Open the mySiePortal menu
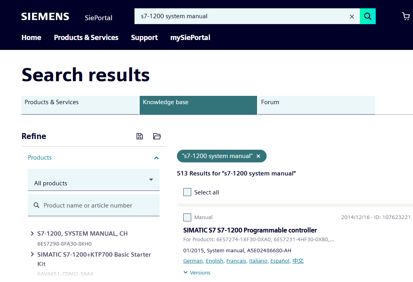 (190, 38)
